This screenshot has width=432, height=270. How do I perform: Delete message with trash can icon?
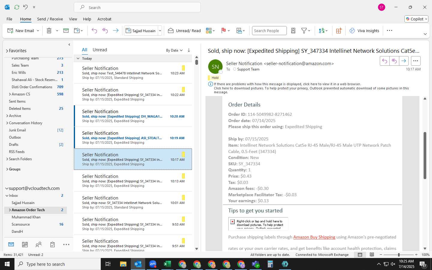click(49, 31)
